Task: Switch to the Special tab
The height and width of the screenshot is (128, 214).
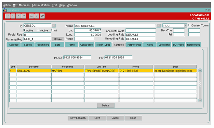Action: pyautogui.click(x=28, y=45)
